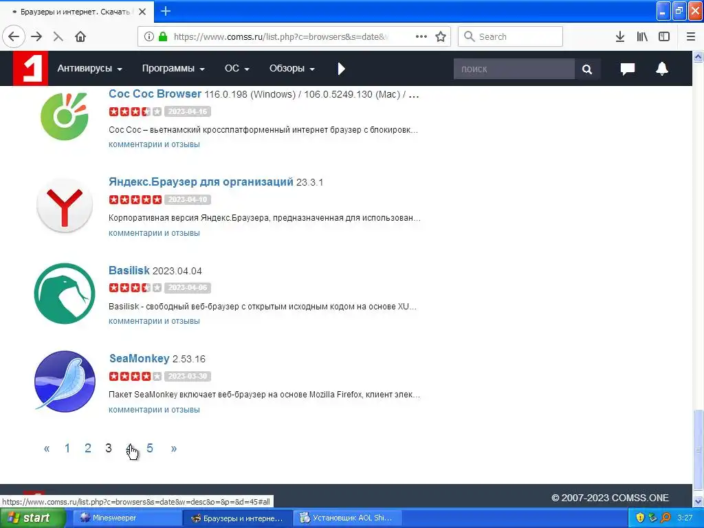Open the Firefox hamburger menu
704x528 pixels.
coord(691,36)
